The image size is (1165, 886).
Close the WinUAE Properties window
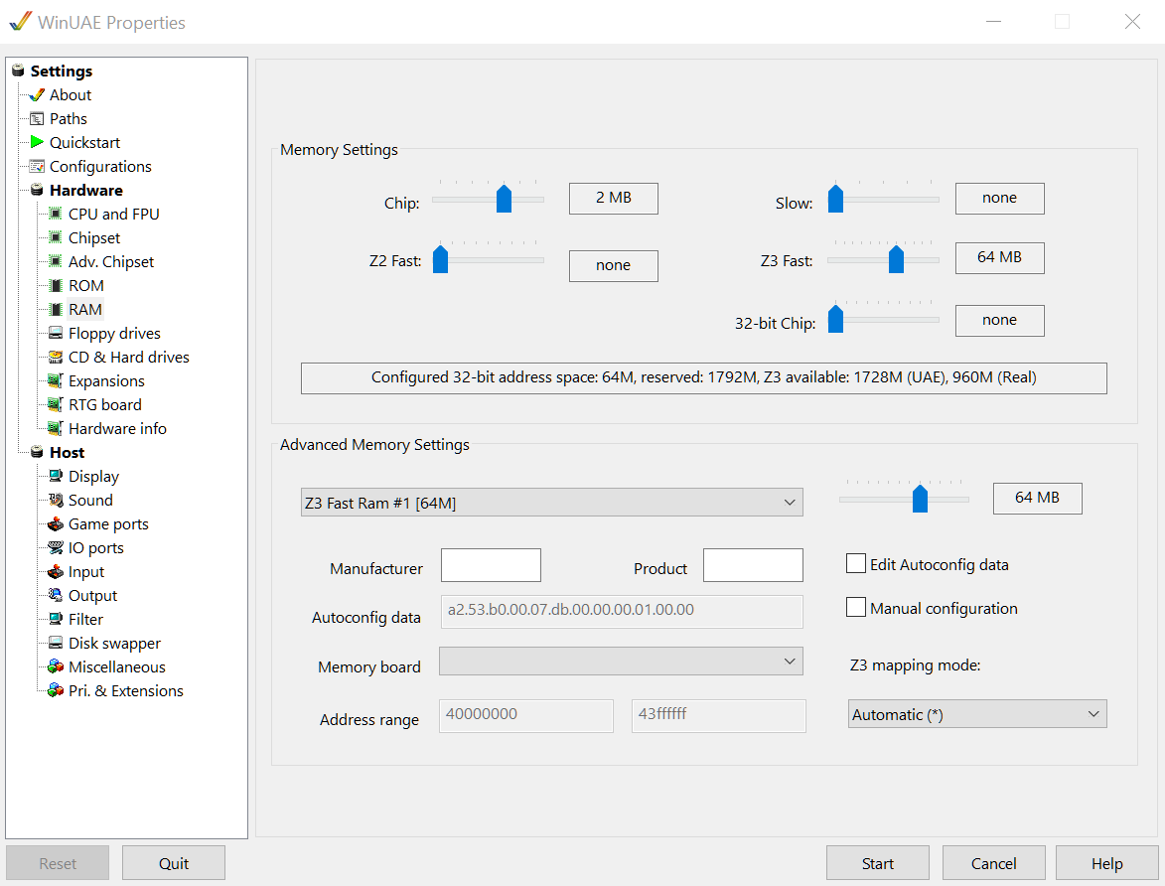tap(1131, 22)
